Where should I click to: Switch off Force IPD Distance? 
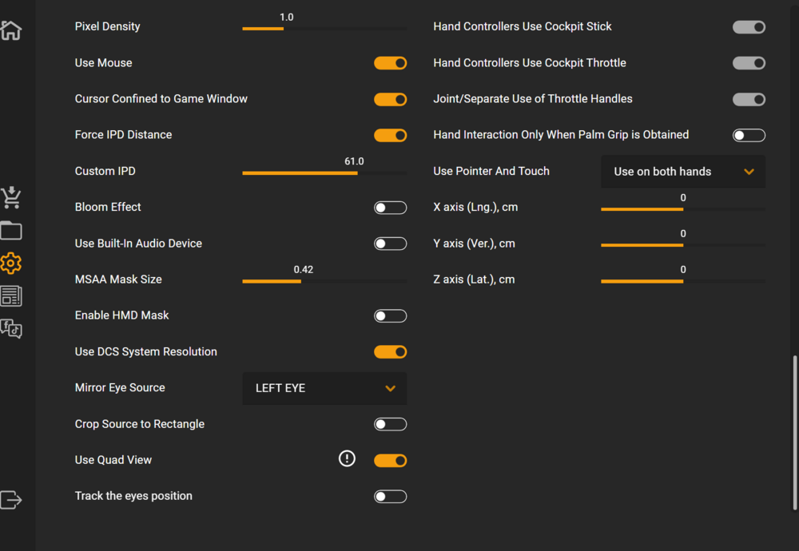(x=390, y=136)
